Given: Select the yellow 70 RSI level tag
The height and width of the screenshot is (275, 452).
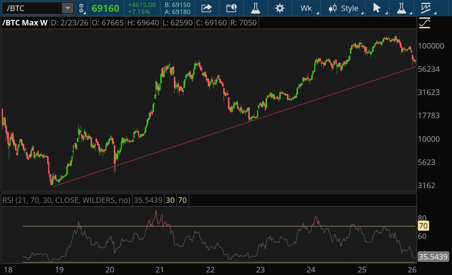Looking at the screenshot, I should coord(423,226).
